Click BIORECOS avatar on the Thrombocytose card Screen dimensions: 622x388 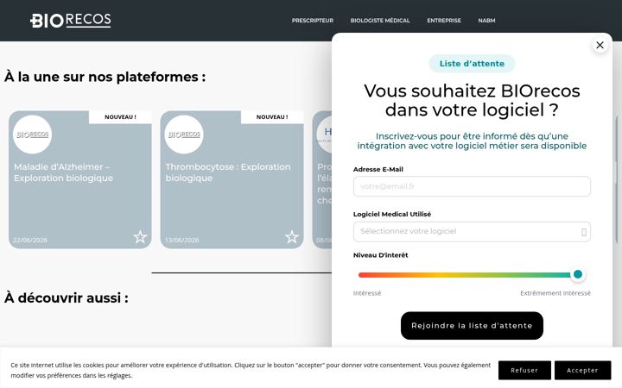184,135
